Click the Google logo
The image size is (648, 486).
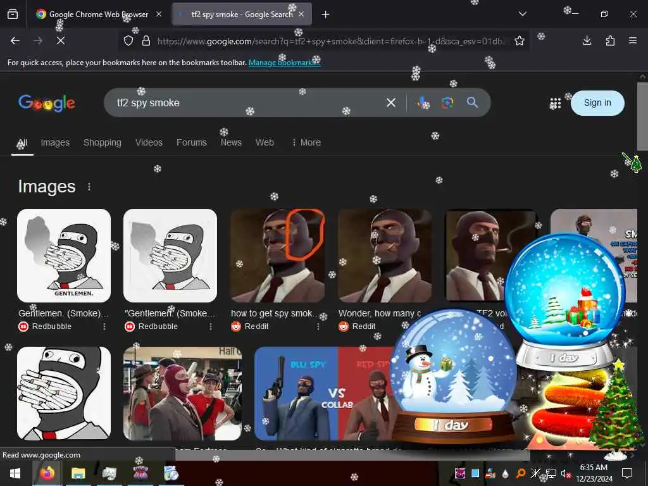[x=47, y=103]
